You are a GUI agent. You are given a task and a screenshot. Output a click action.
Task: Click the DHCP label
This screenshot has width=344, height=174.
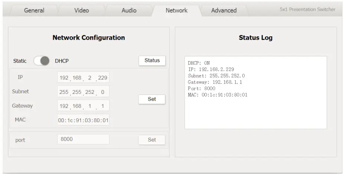[62, 61]
